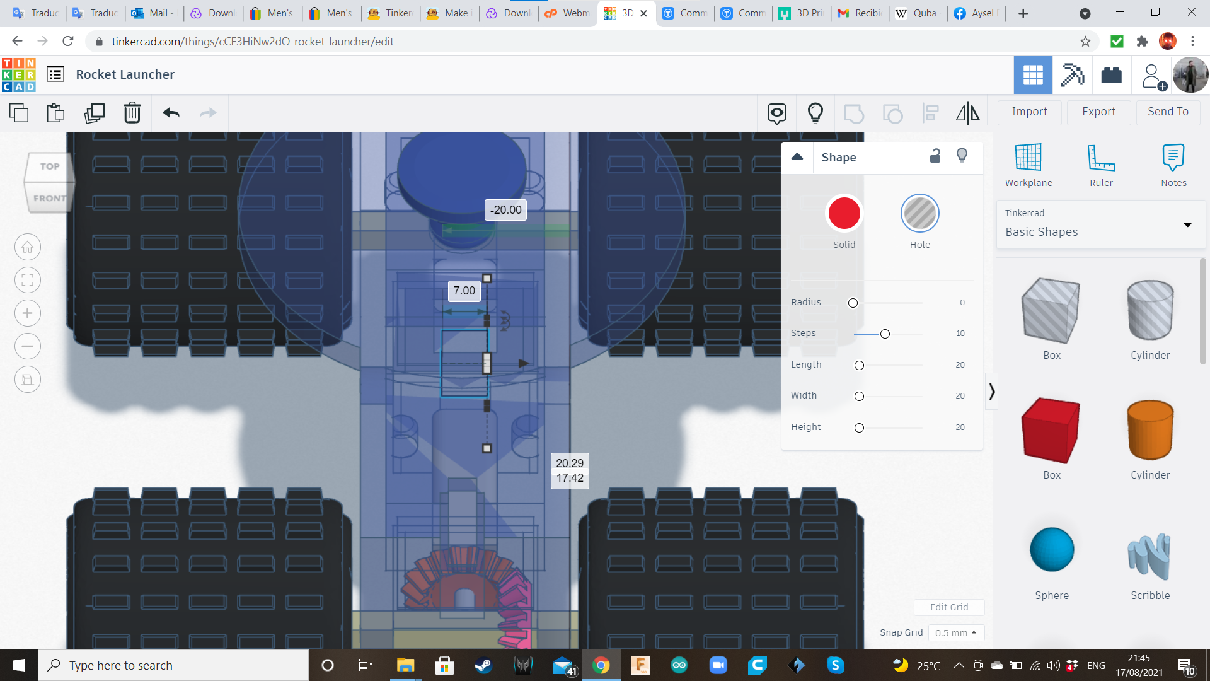Toggle the shape lock icon
Screen dimensions: 1210x681
[935, 156]
